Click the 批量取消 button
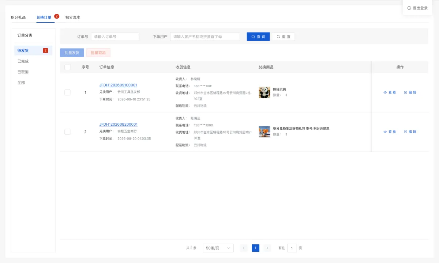Image resolution: width=439 pixels, height=263 pixels. pos(98,53)
